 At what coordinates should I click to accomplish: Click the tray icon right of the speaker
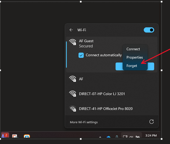pos(138,137)
